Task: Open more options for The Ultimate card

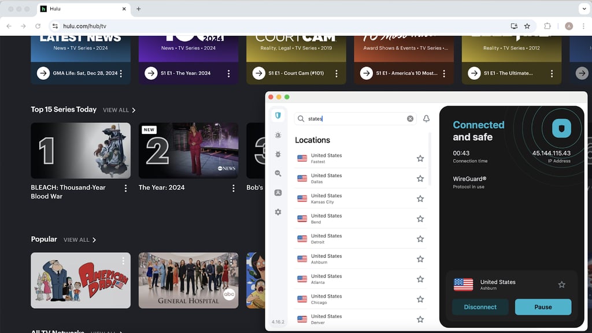Action: point(552,73)
